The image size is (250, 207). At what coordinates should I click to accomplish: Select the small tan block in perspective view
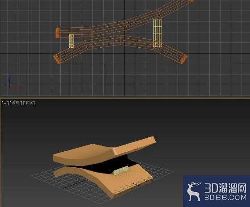tap(120, 171)
